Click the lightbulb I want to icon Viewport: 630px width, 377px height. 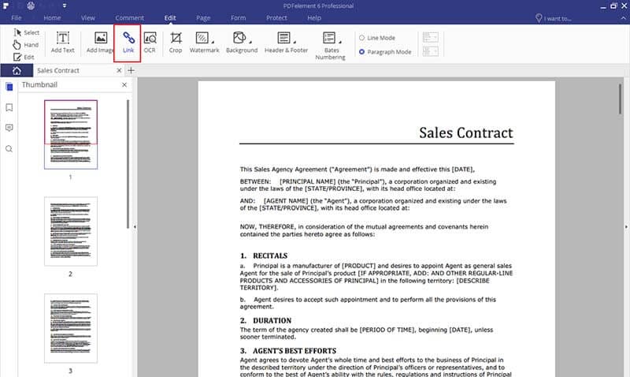539,18
